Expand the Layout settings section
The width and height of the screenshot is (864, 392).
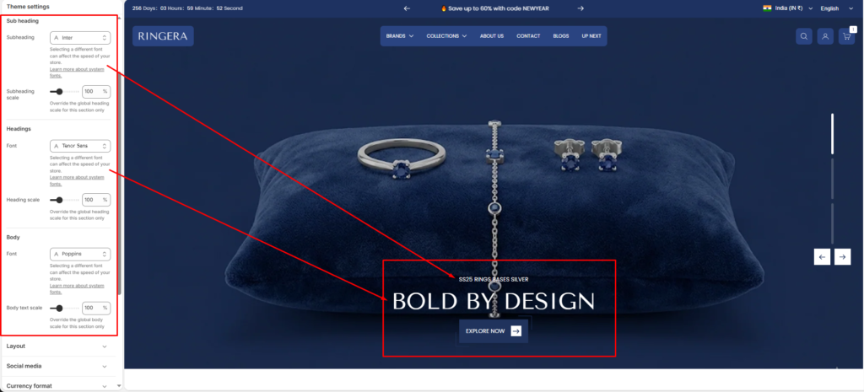coord(59,346)
